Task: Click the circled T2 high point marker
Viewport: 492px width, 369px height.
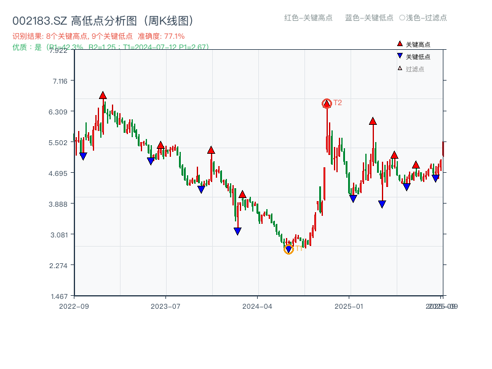Action: (327, 103)
